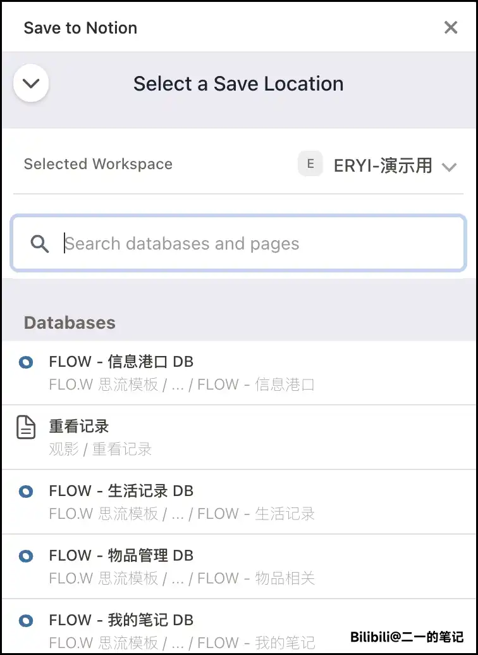Screen dimensions: 478x655
Task: Click the Select a Save Location header
Action: point(238,84)
